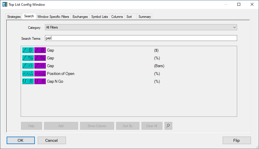Click the purple Gap (Bars) max filter icon
The image size is (259, 149).
(x=40, y=66)
